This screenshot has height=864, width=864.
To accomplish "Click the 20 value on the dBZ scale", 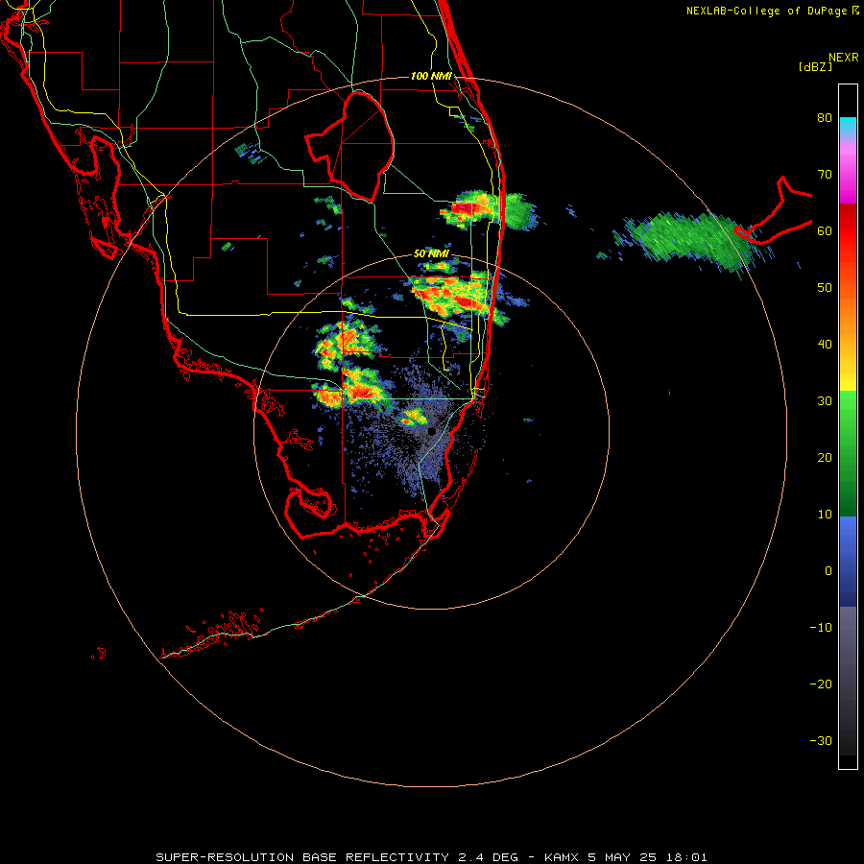I will [x=825, y=458].
